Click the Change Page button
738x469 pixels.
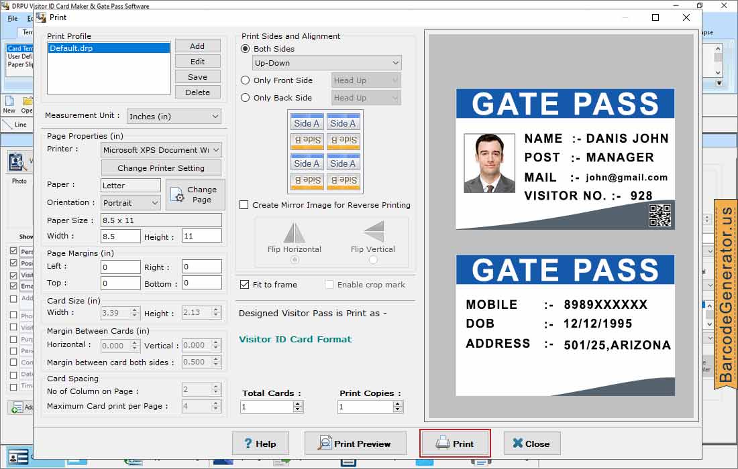pos(197,194)
